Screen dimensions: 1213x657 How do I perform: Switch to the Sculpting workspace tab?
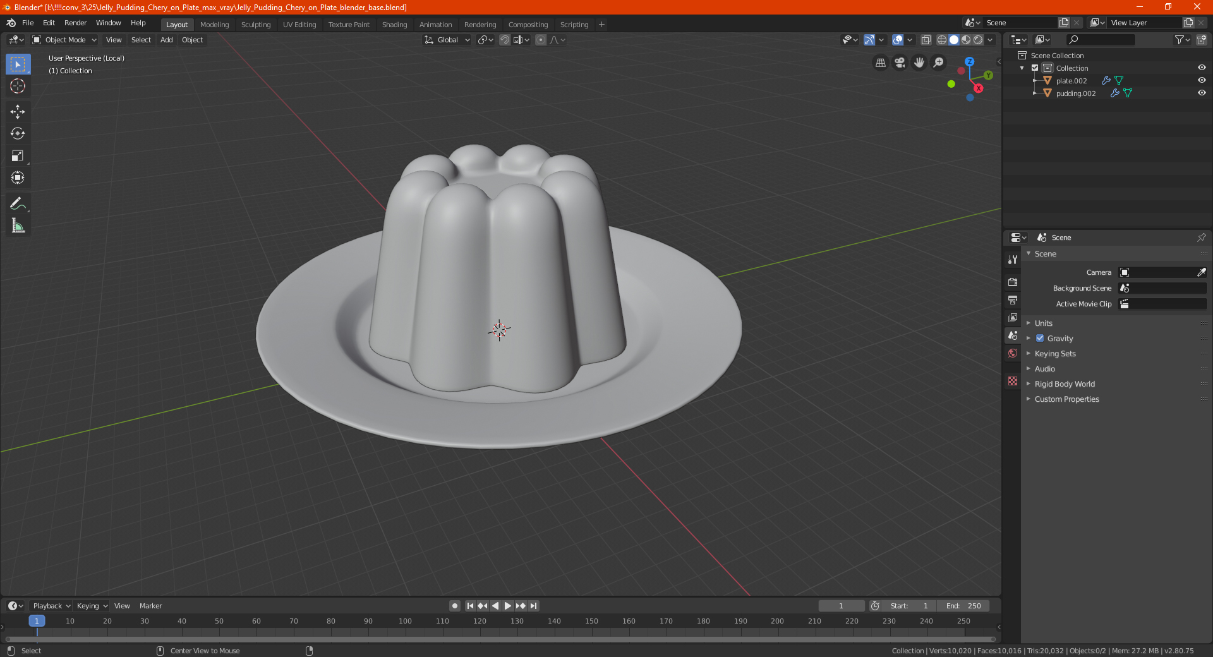pyautogui.click(x=256, y=25)
